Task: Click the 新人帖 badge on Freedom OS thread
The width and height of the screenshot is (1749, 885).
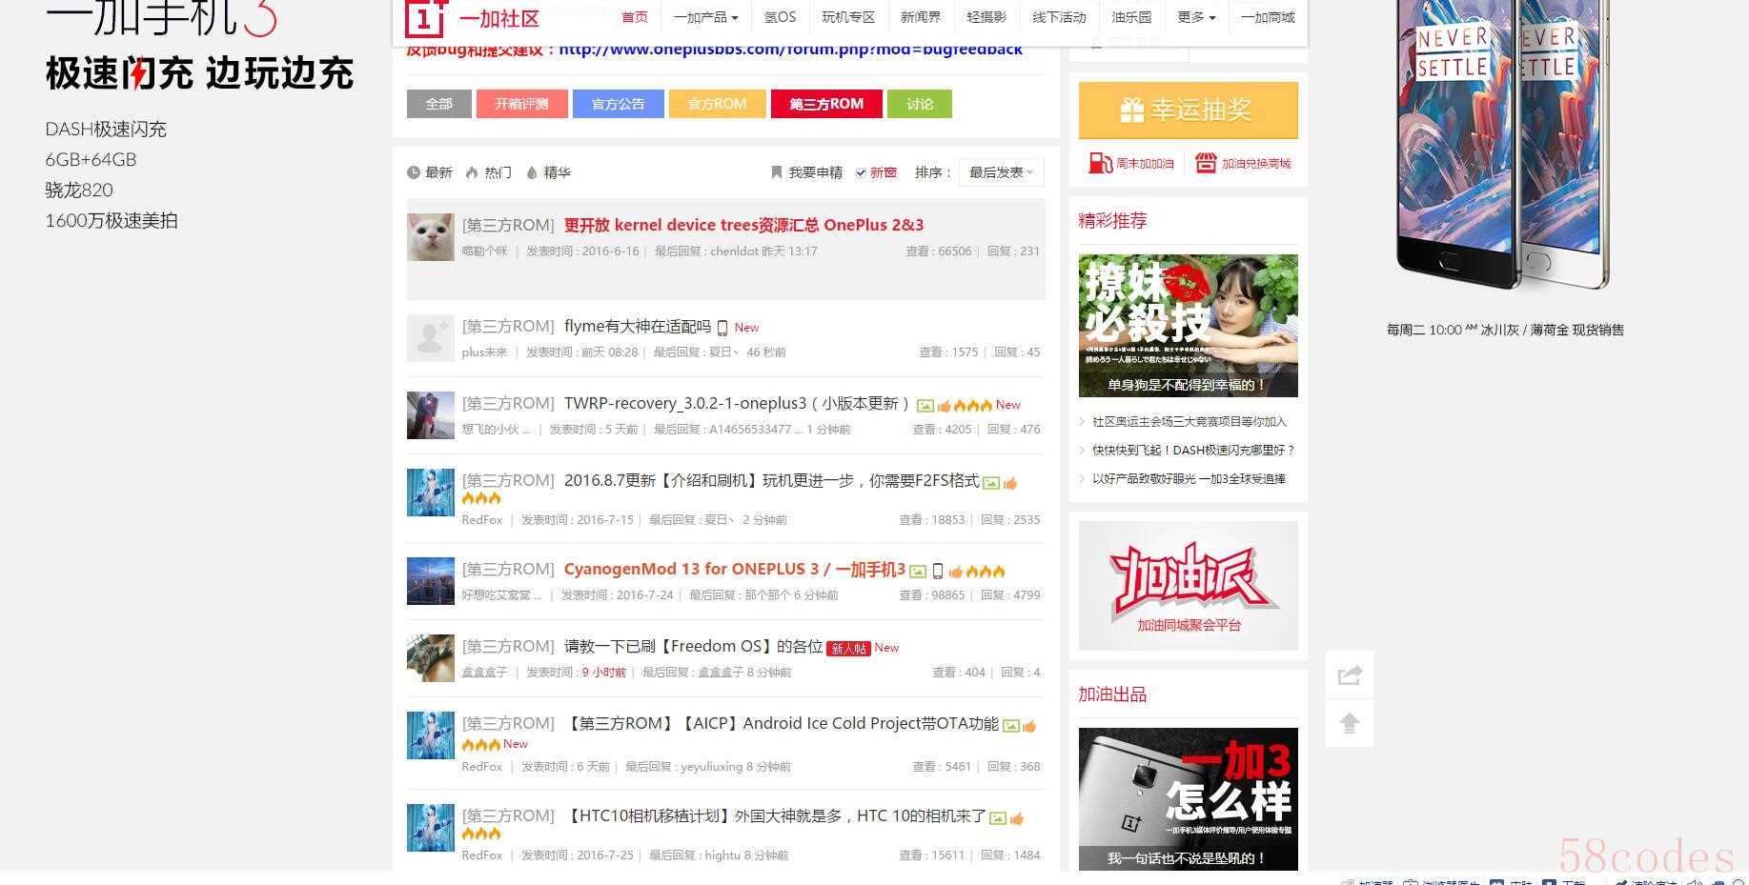Action: click(848, 648)
